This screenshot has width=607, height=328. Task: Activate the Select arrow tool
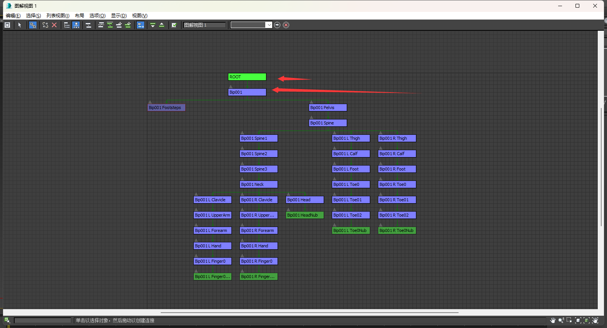pos(20,25)
